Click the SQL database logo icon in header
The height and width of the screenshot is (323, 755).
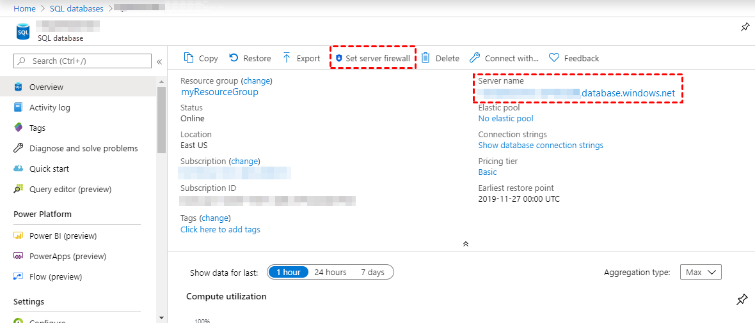(x=23, y=32)
